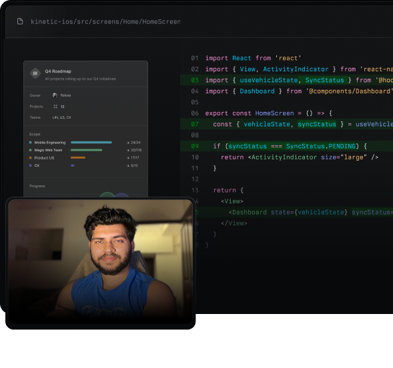Click line number 03 highlighted in green

click(195, 80)
